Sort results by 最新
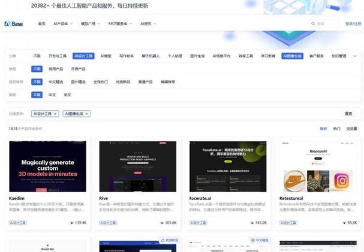The image size is (364, 252). pos(323,129)
